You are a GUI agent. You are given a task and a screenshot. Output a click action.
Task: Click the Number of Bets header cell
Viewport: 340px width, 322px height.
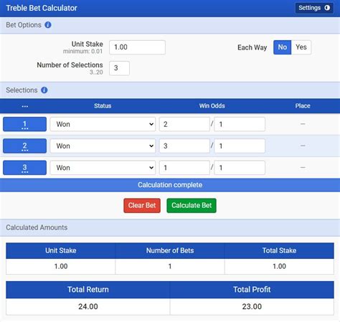tap(170, 250)
